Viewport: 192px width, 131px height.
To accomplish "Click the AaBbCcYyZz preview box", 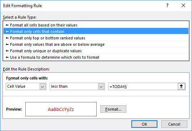I will [x=61, y=109].
